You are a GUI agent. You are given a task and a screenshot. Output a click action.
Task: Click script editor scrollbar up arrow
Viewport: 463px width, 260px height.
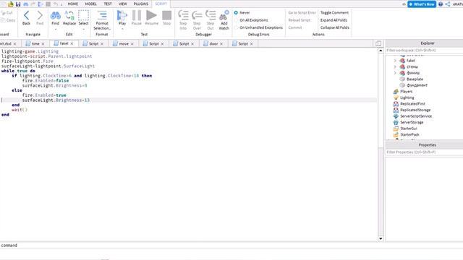point(381,51)
